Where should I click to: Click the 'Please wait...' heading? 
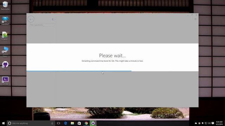click(x=112, y=56)
